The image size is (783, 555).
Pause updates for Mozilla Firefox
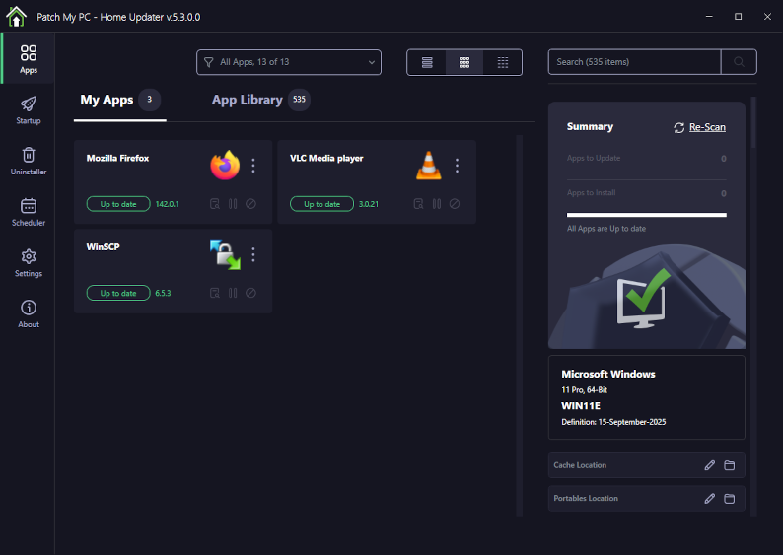pyautogui.click(x=233, y=204)
